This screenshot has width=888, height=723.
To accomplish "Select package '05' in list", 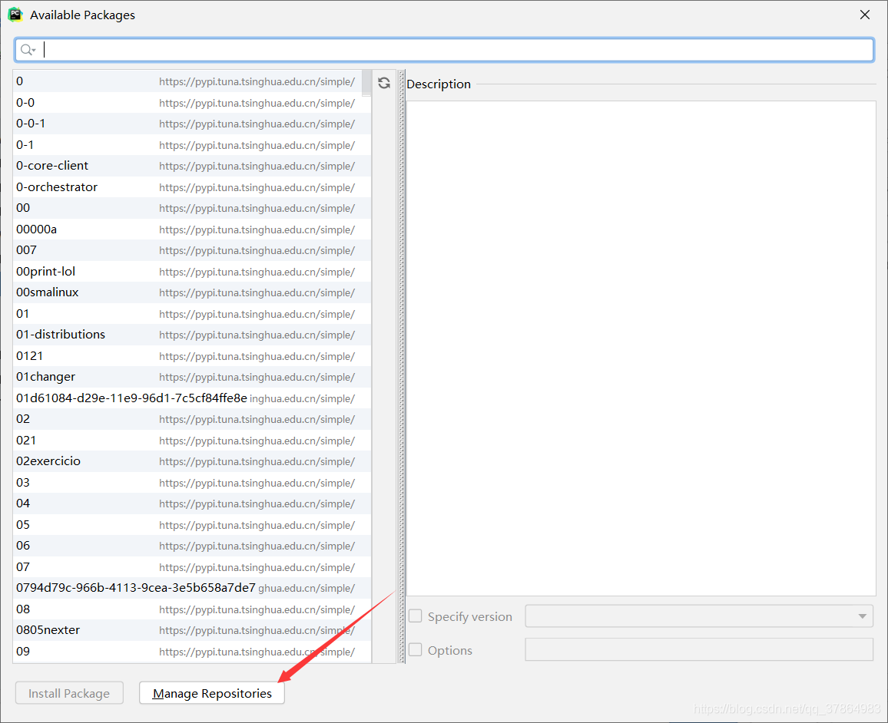I will click(192, 525).
